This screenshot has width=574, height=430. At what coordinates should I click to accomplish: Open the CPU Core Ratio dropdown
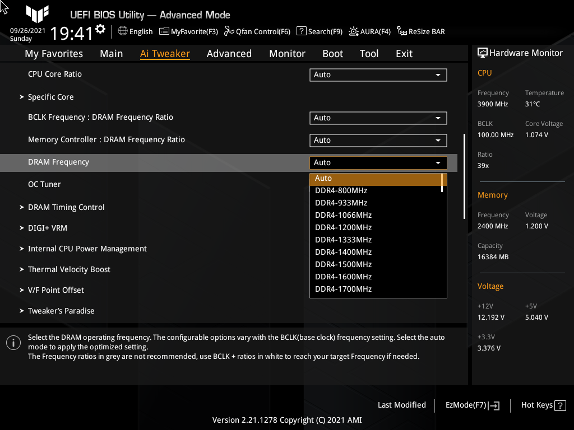(x=378, y=74)
